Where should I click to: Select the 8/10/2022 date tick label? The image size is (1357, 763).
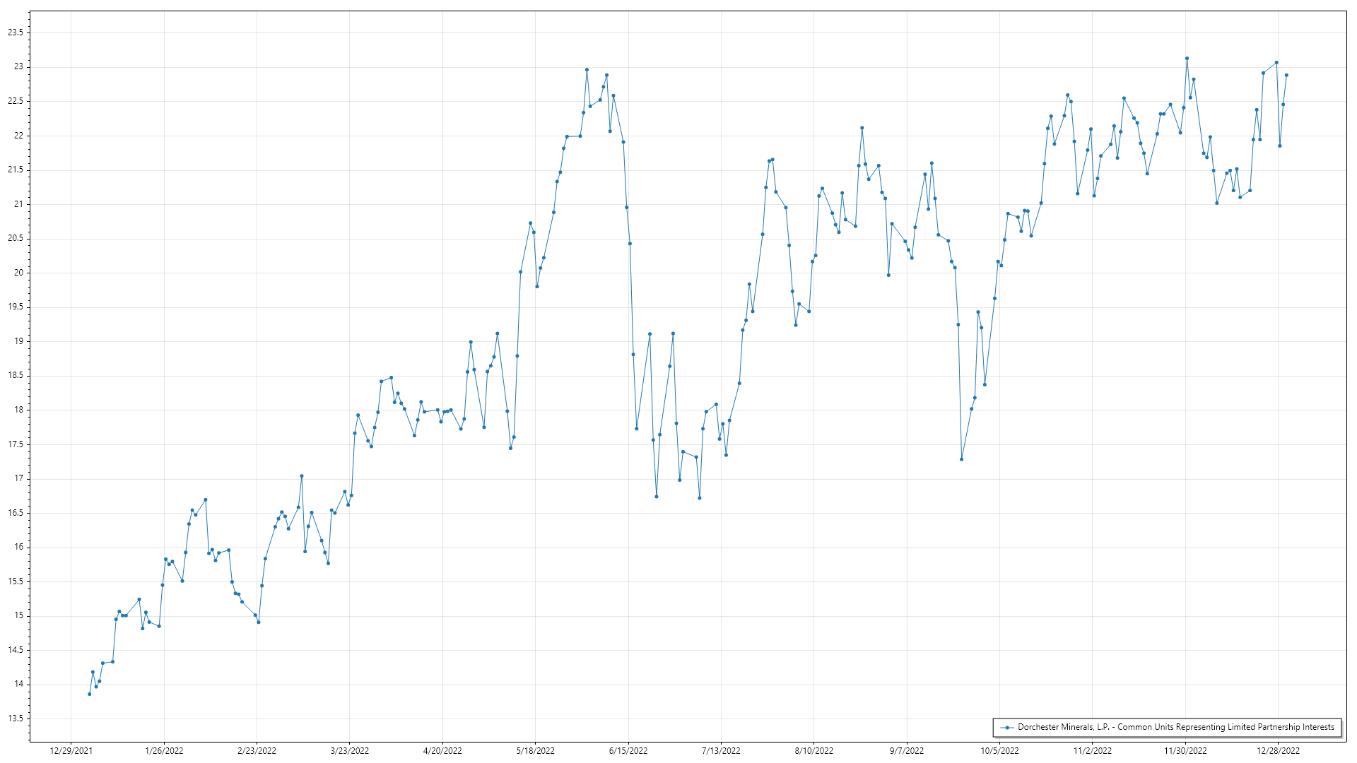tap(813, 751)
